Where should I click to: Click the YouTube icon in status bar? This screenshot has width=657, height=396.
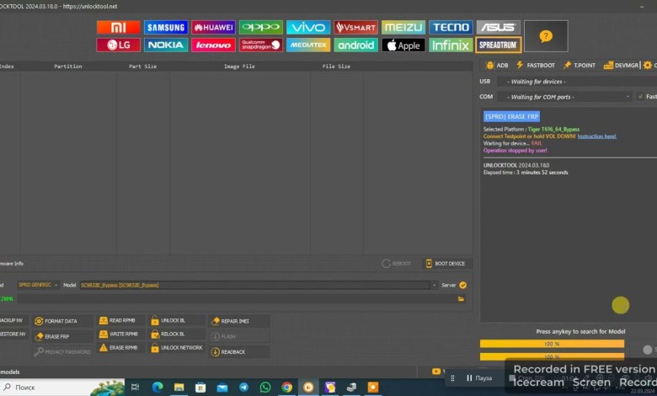click(436, 372)
